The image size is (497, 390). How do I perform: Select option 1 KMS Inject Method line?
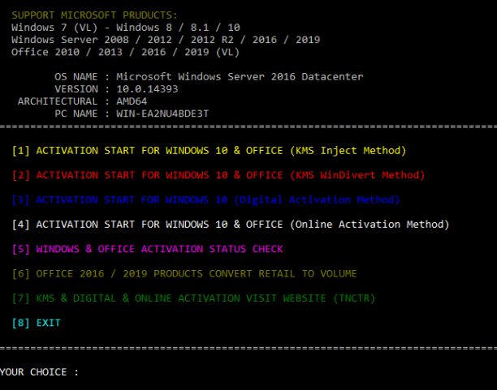coord(209,151)
